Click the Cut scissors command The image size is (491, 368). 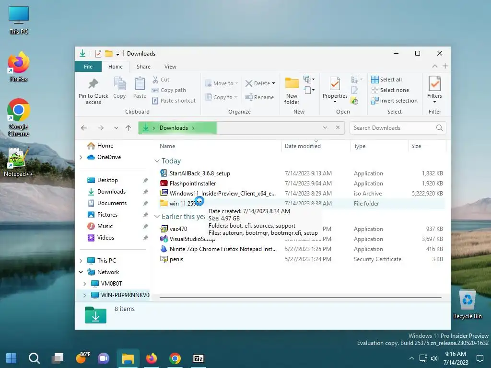coord(161,80)
